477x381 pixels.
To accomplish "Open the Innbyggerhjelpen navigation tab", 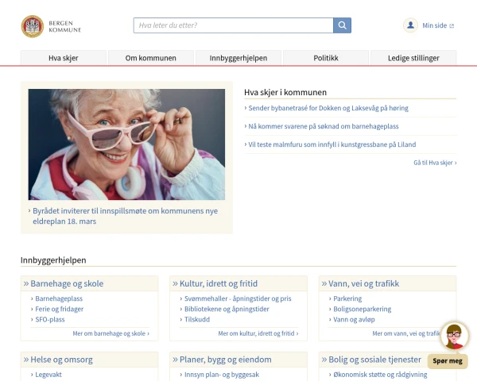I will (x=238, y=58).
